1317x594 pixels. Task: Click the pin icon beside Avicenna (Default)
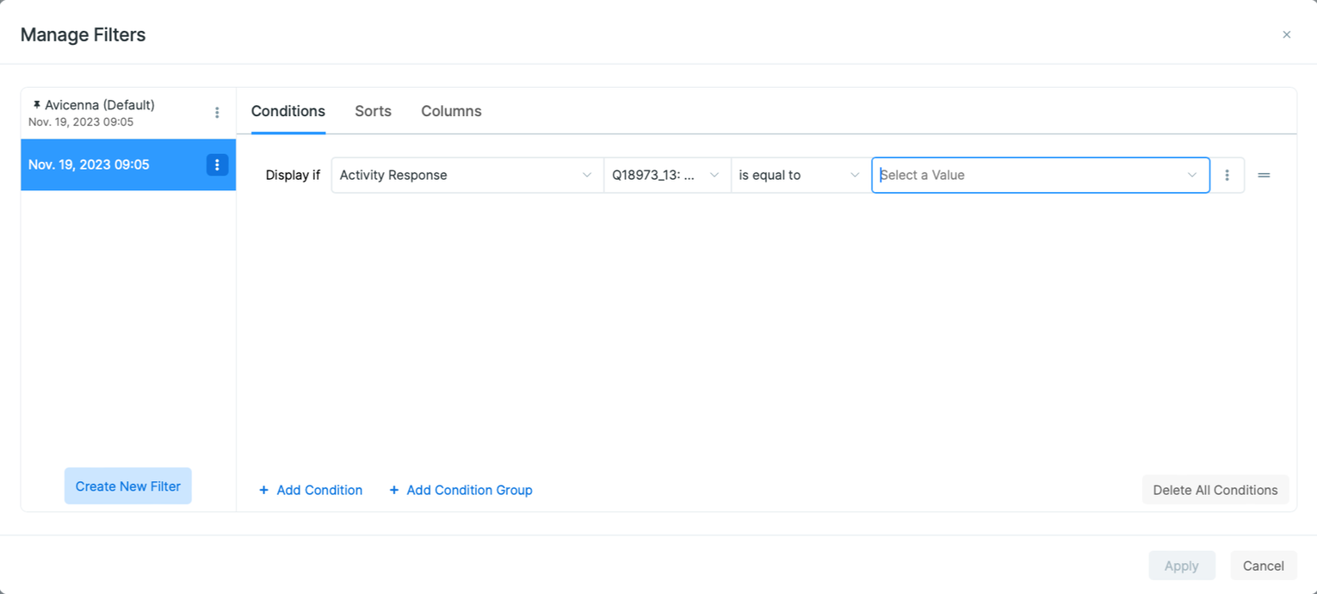pyautogui.click(x=36, y=104)
